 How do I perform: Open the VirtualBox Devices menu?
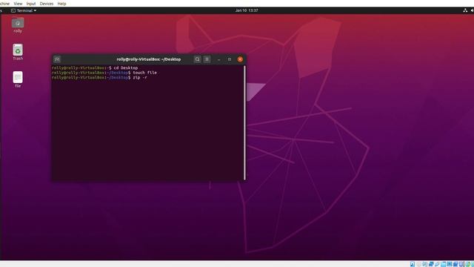47,4
